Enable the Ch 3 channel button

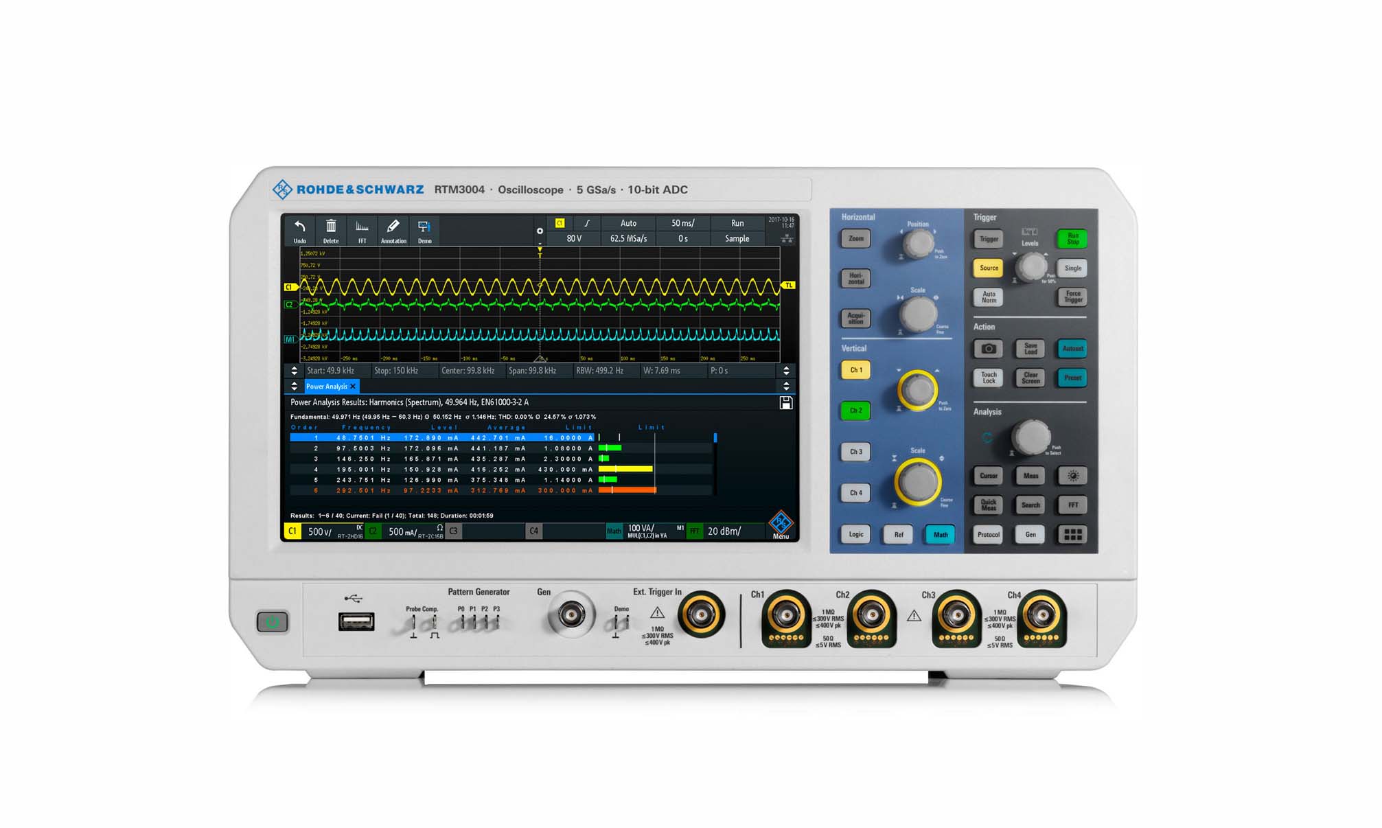(855, 452)
